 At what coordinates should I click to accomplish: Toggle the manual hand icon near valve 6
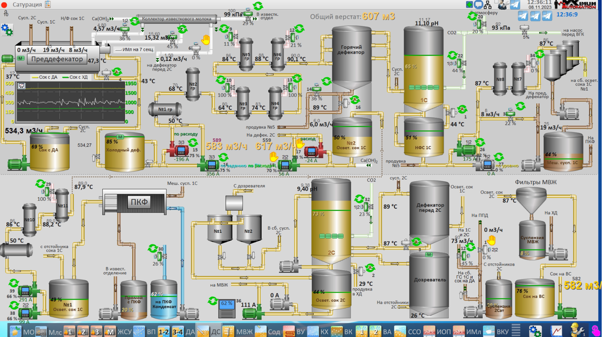pyautogui.click(x=205, y=40)
